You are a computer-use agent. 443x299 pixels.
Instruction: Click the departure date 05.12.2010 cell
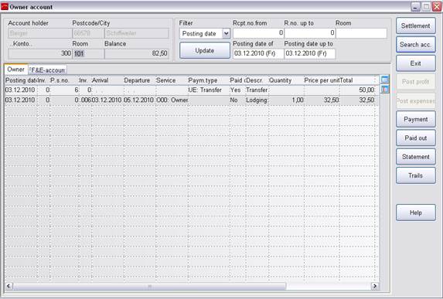pos(140,100)
